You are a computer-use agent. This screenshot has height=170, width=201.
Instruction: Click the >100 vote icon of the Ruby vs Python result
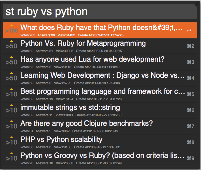coord(12,29)
